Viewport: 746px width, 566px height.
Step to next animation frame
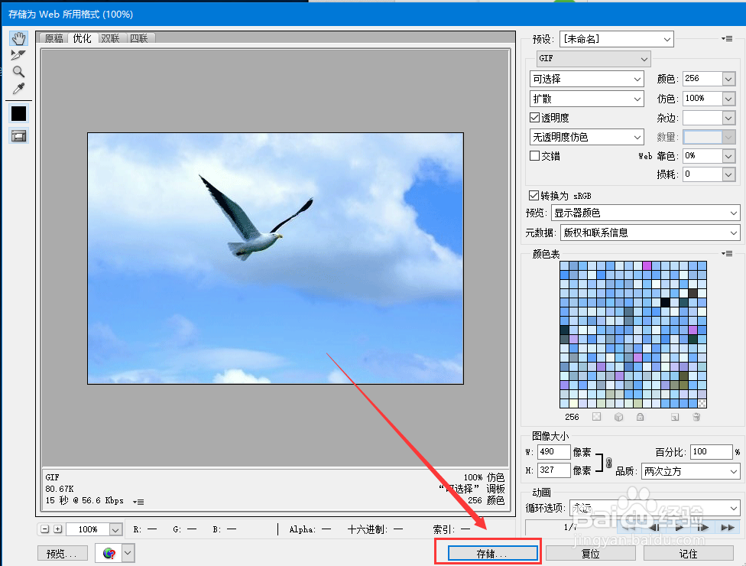pyautogui.click(x=702, y=527)
